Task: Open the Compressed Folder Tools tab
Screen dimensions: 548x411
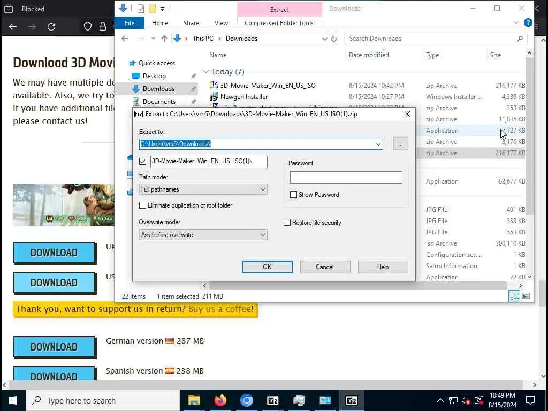Action: click(x=279, y=23)
